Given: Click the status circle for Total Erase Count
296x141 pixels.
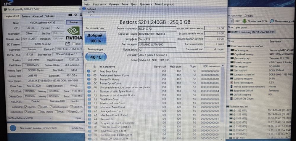Looking at the screenshot, I should point(89,99).
